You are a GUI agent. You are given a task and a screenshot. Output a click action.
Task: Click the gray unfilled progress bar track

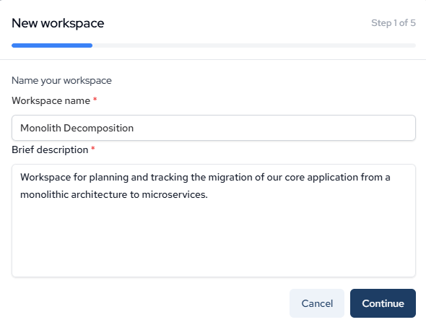(254, 45)
